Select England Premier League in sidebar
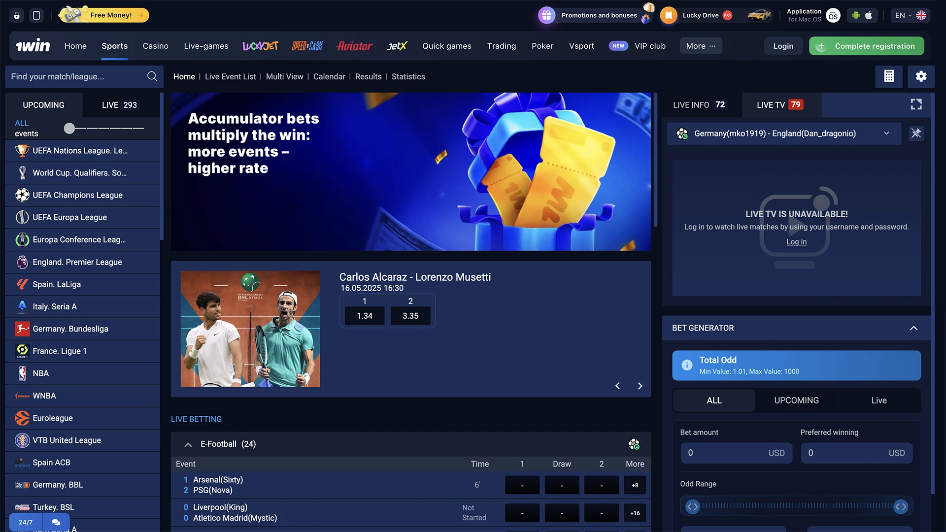946x532 pixels. click(x=82, y=262)
